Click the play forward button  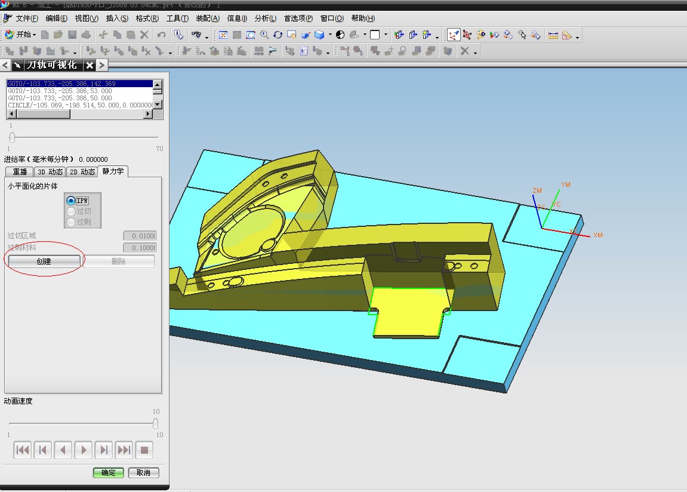pyautogui.click(x=83, y=450)
